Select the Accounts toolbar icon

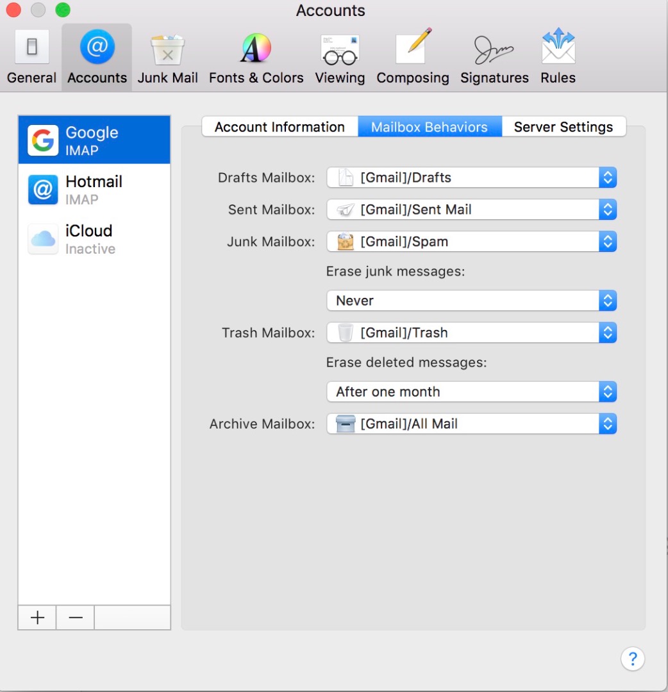97,58
